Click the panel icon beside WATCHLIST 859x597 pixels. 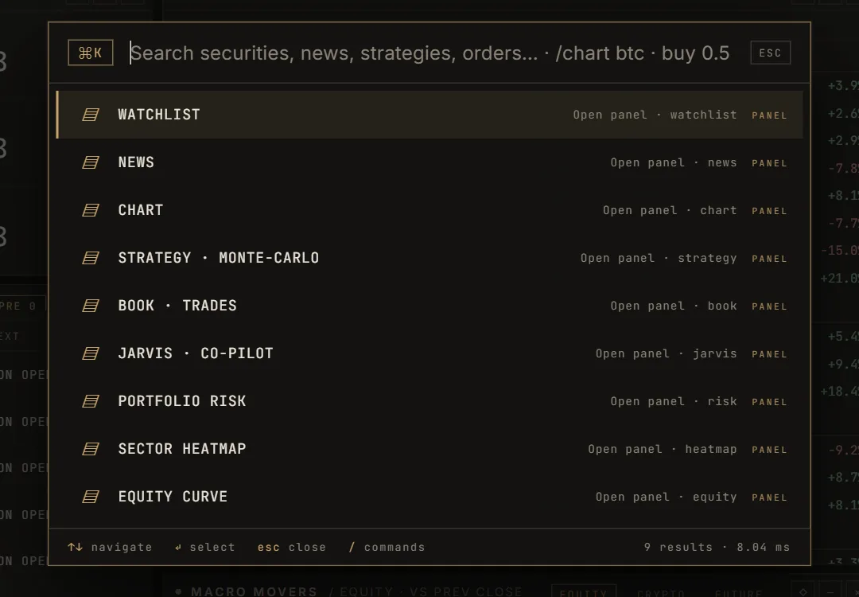[x=91, y=115]
